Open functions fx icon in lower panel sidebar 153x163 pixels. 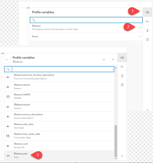(122, 67)
